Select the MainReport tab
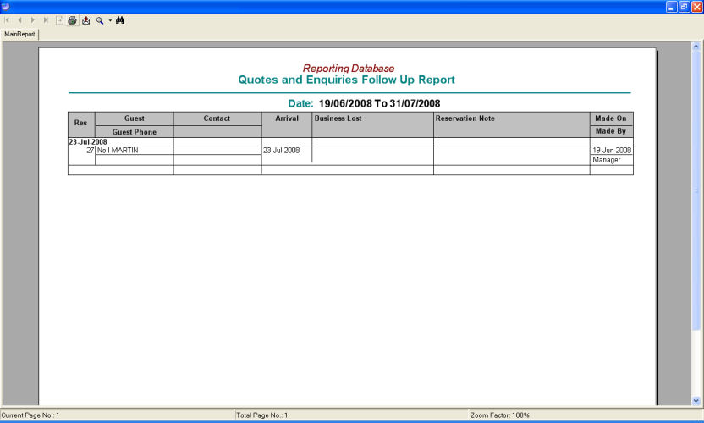 coord(19,34)
